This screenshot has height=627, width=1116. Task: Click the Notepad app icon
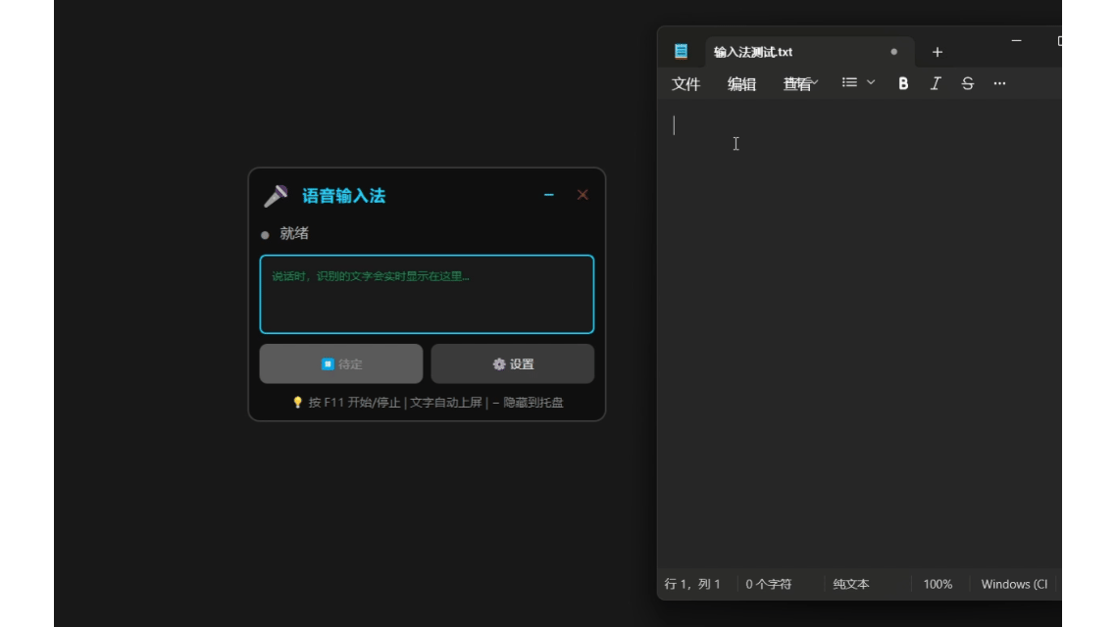(x=682, y=52)
